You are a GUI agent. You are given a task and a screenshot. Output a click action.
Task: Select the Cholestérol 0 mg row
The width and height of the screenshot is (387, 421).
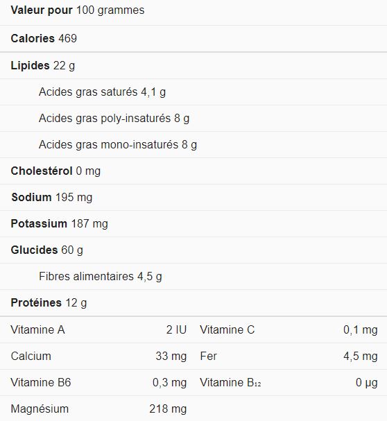193,171
